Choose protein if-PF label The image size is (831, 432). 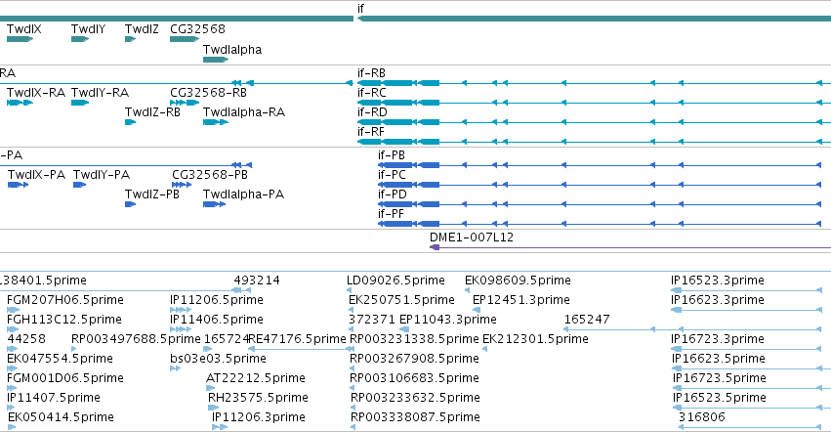[391, 214]
